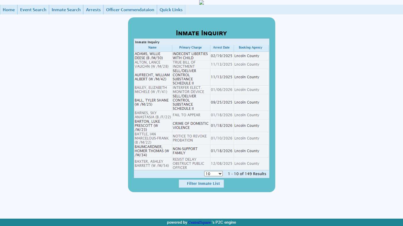The width and height of the screenshot is (403, 226).
Task: Sort by Primary Charge column header
Action: point(191,48)
